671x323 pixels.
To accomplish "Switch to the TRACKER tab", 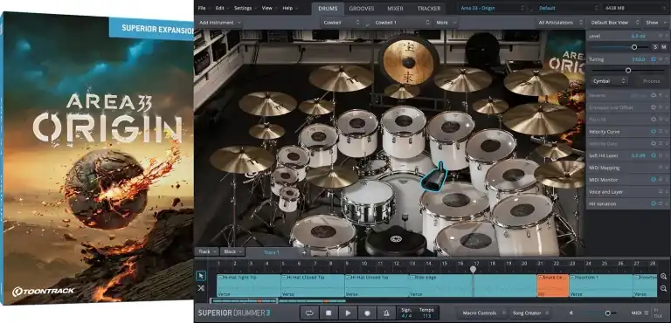I will 429,9.
